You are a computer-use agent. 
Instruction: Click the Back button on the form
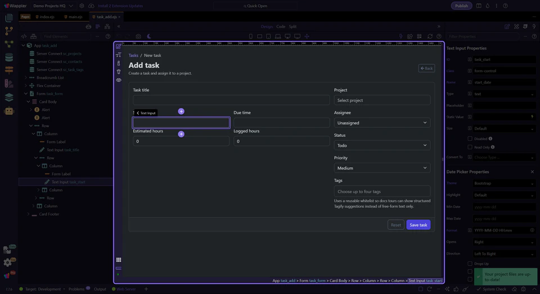pyautogui.click(x=426, y=68)
